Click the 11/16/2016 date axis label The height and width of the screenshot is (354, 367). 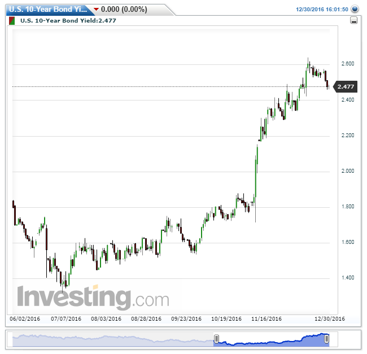pos(266,318)
